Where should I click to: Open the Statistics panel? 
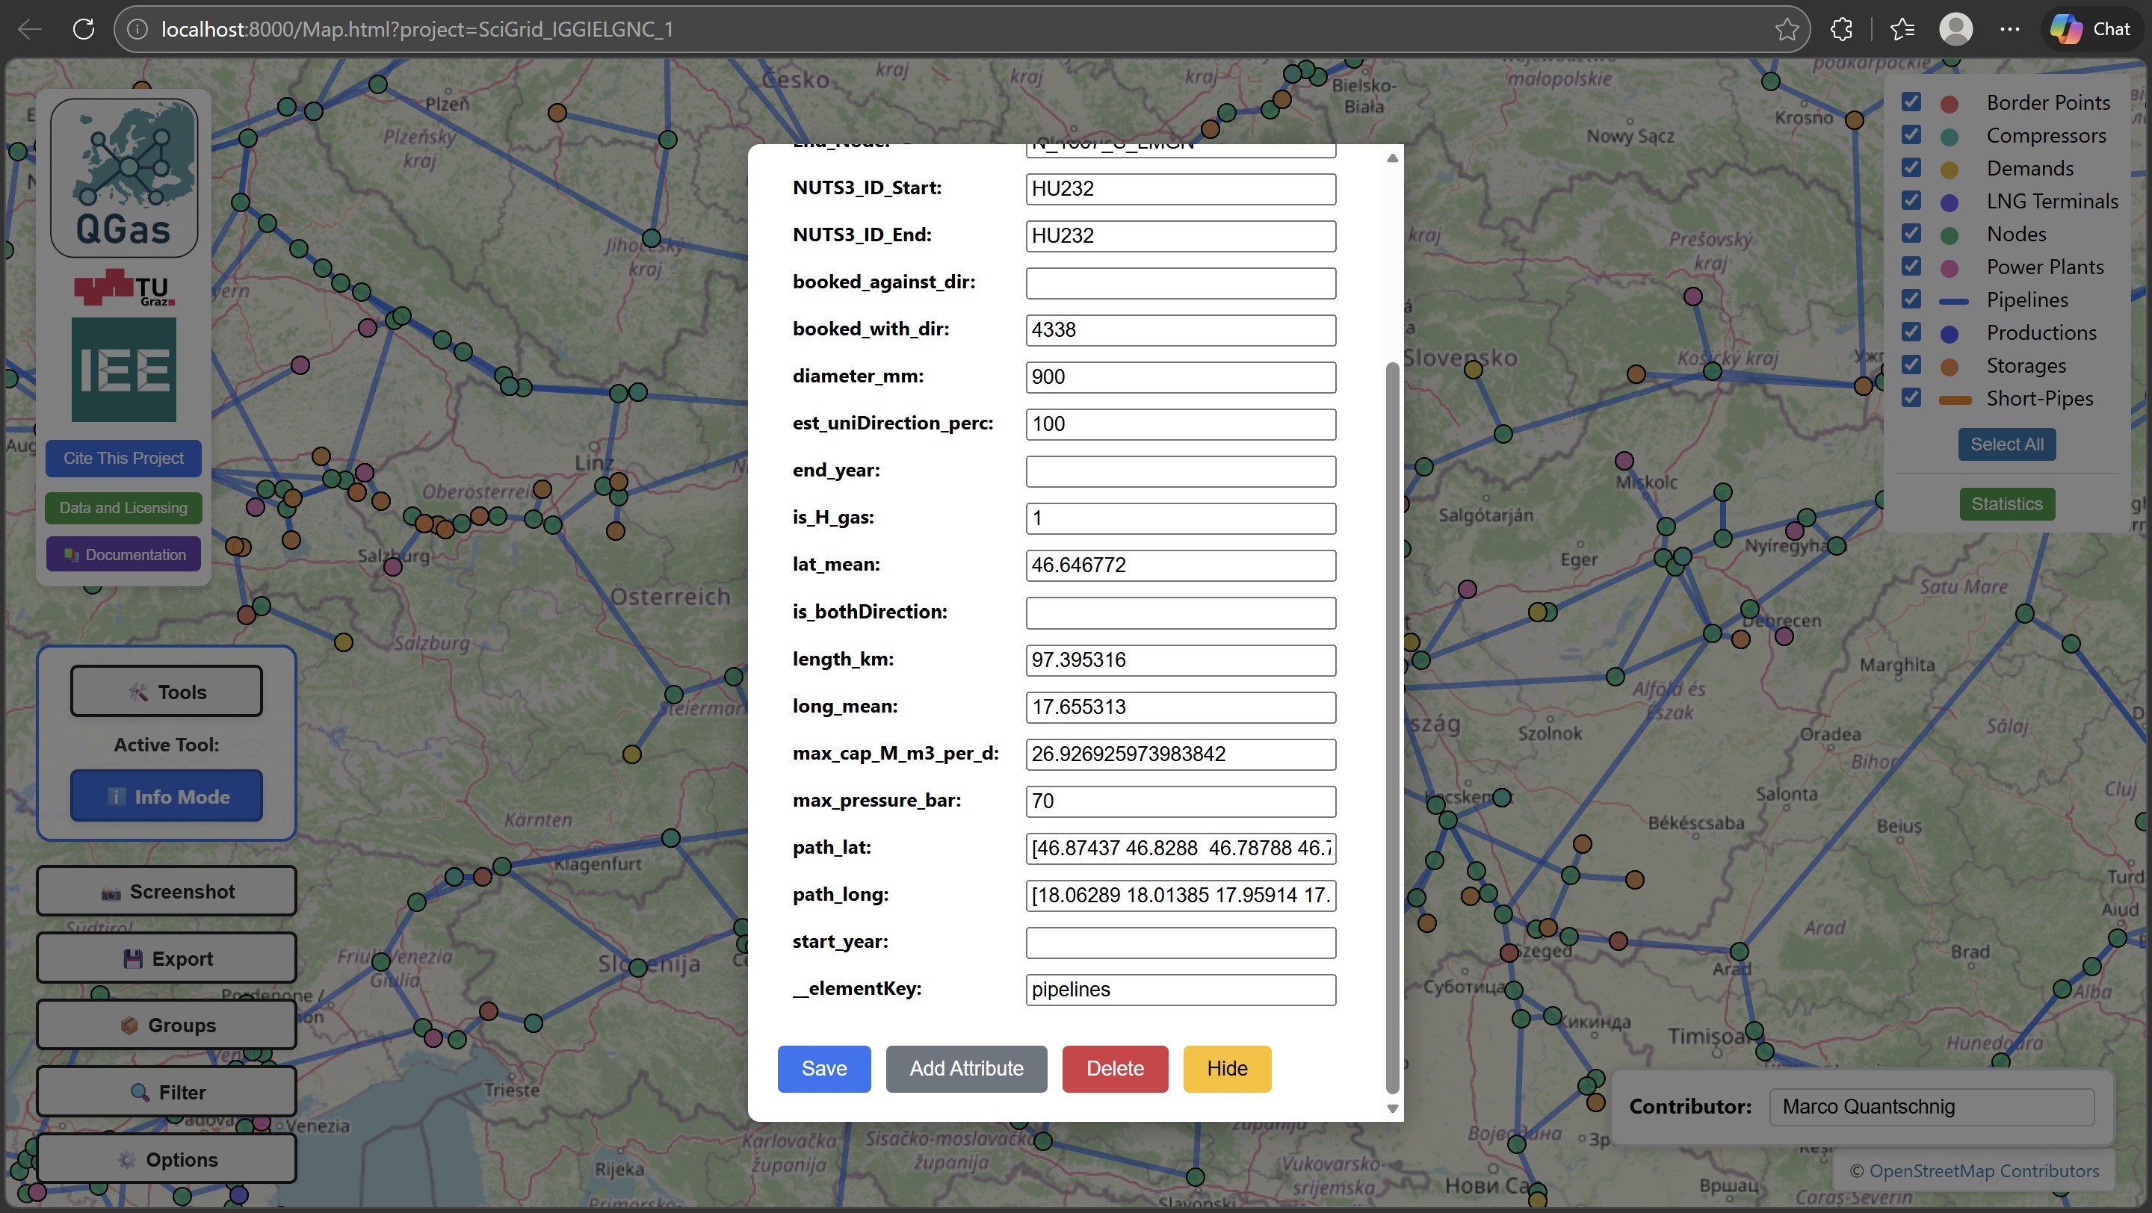[2006, 504]
